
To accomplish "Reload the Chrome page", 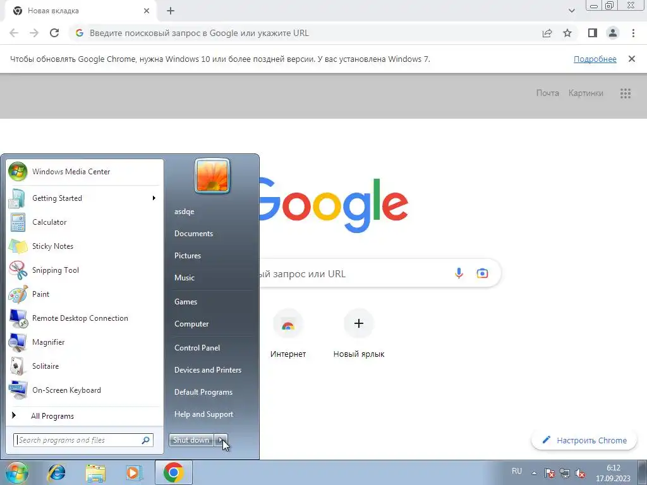I will pos(54,33).
